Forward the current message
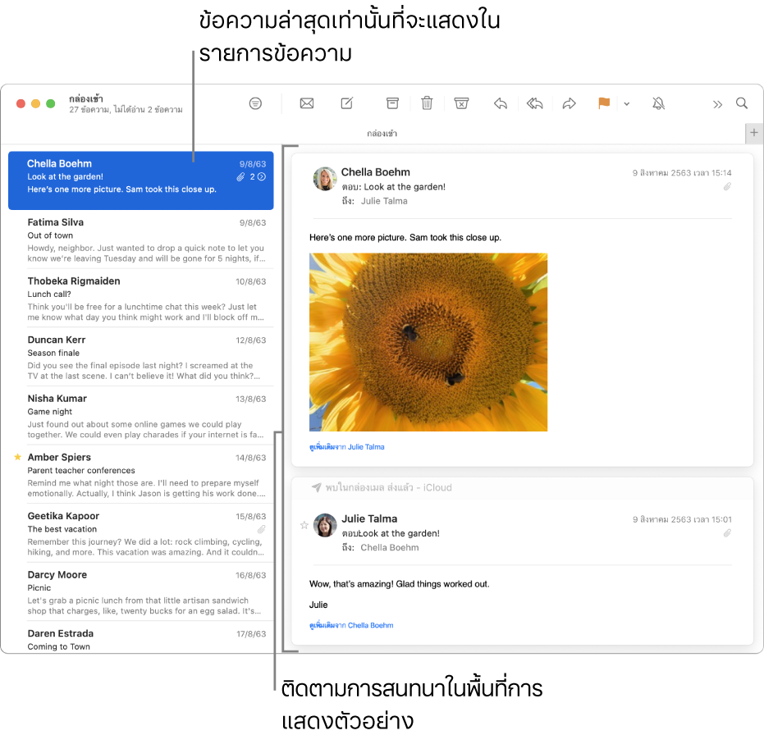This screenshot has height=735, width=764. [x=569, y=103]
